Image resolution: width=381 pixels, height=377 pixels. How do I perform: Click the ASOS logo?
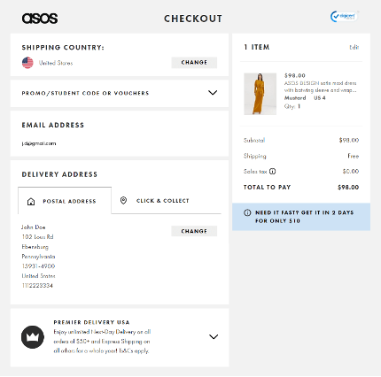click(40, 19)
